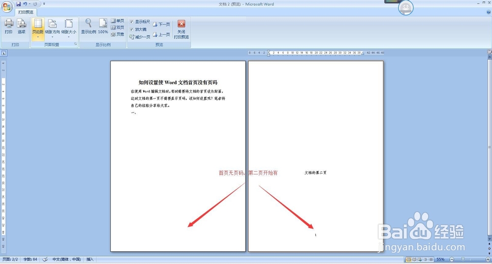Open the 纸张大小 paper size dropdown
The width and height of the screenshot is (492, 264).
click(69, 29)
